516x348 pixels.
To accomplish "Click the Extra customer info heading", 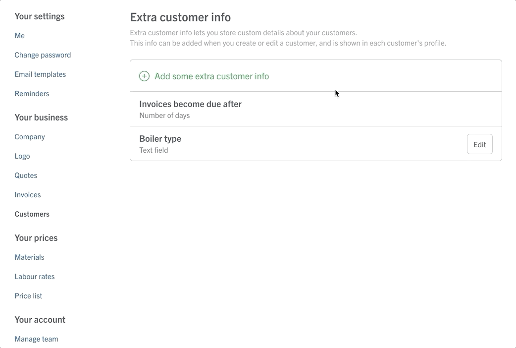I will (x=180, y=17).
